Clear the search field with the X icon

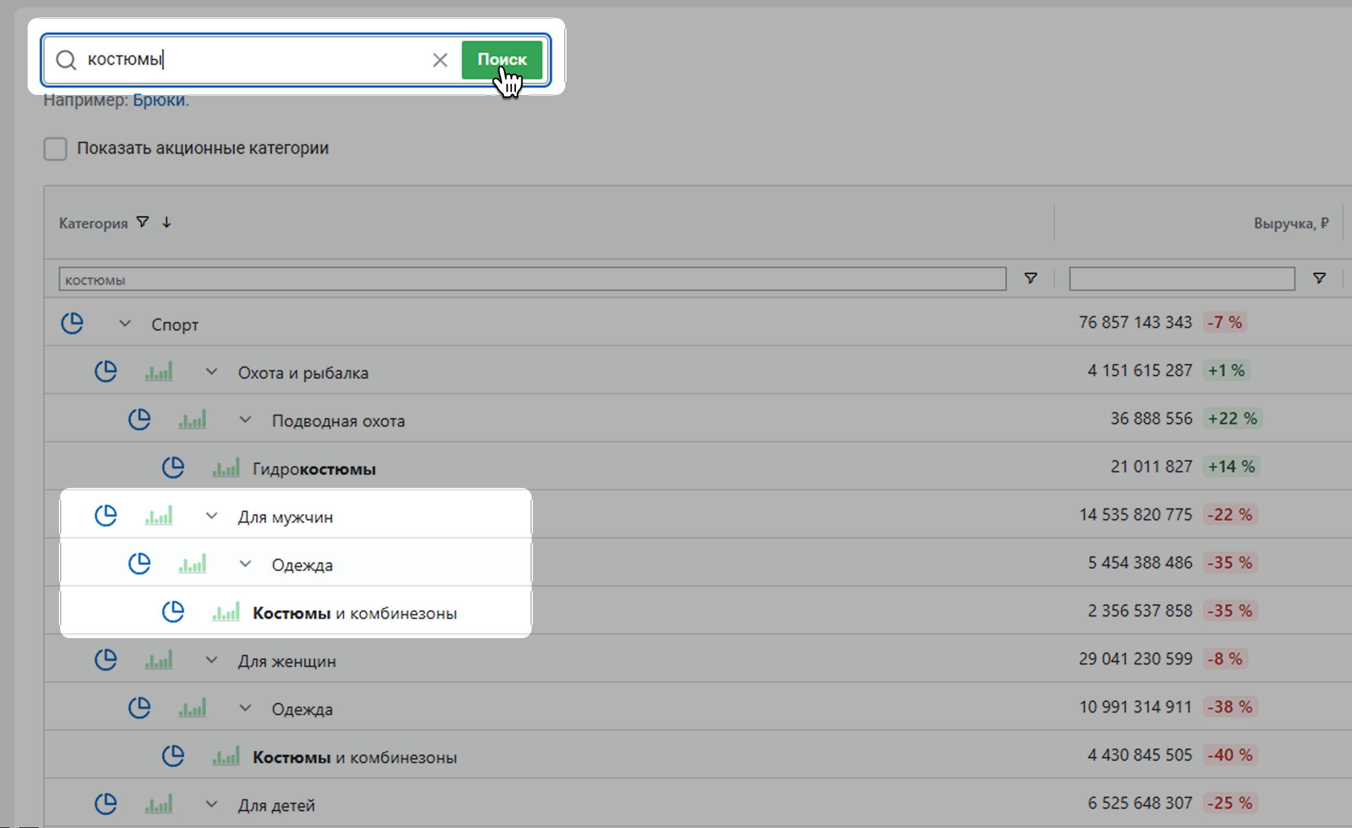tap(440, 59)
